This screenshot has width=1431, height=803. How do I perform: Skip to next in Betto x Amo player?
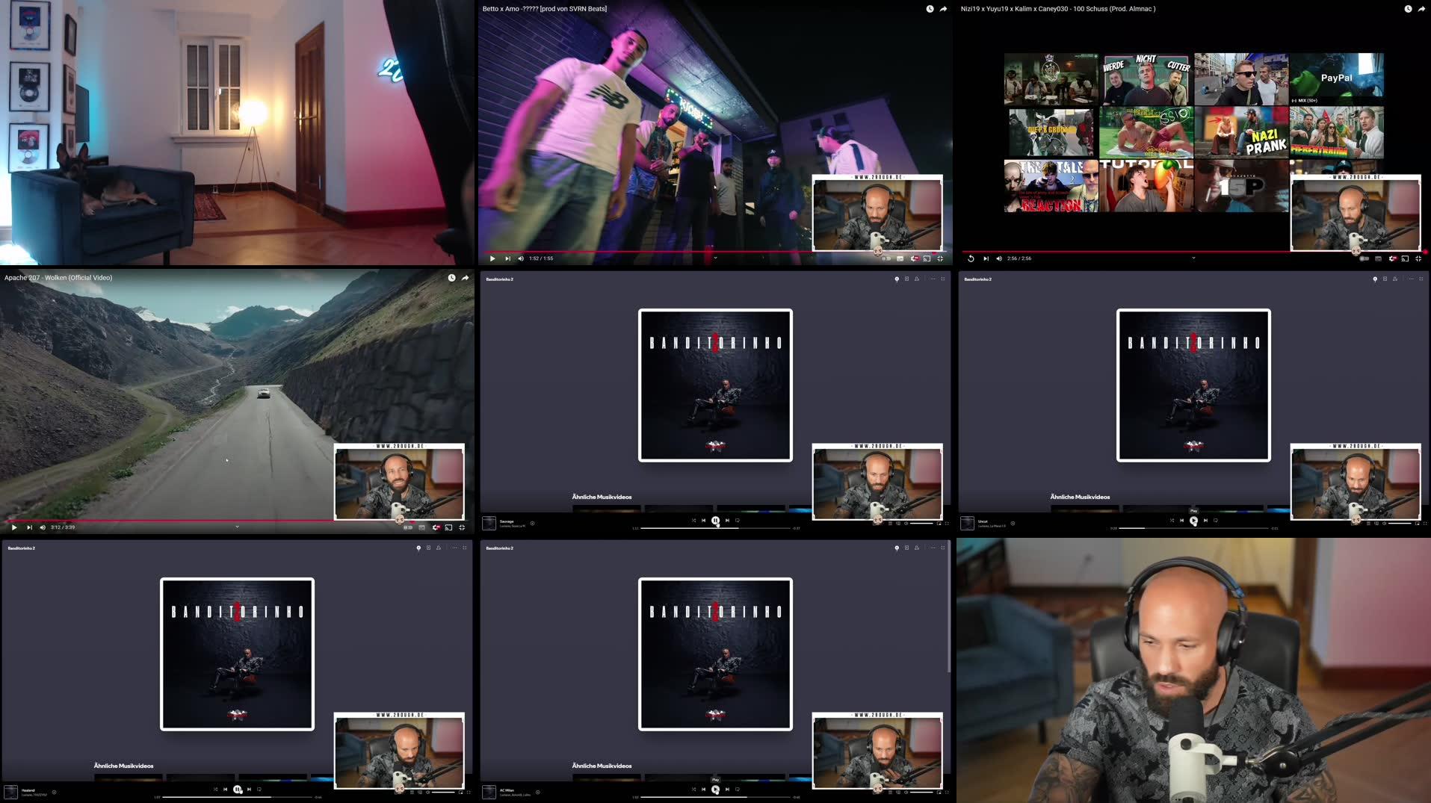(507, 258)
